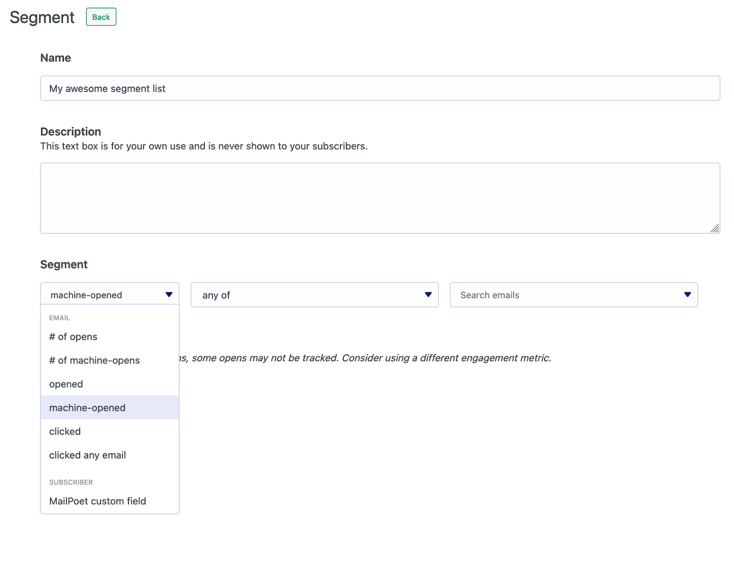
Task: Click the 'Name' field label
Action: (x=56, y=58)
